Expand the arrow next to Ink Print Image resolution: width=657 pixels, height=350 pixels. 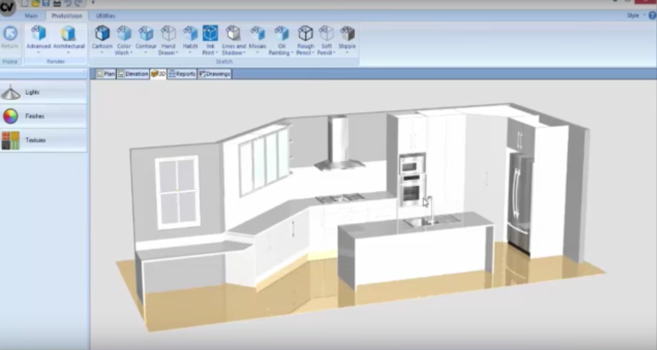click(x=217, y=53)
